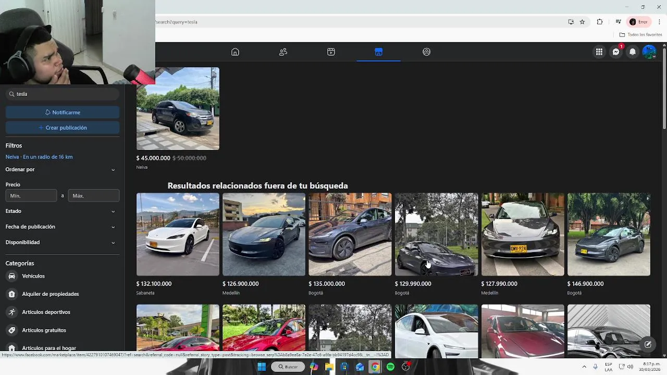Click Crear publicación button
Image resolution: width=667 pixels, height=375 pixels.
pyautogui.click(x=63, y=128)
